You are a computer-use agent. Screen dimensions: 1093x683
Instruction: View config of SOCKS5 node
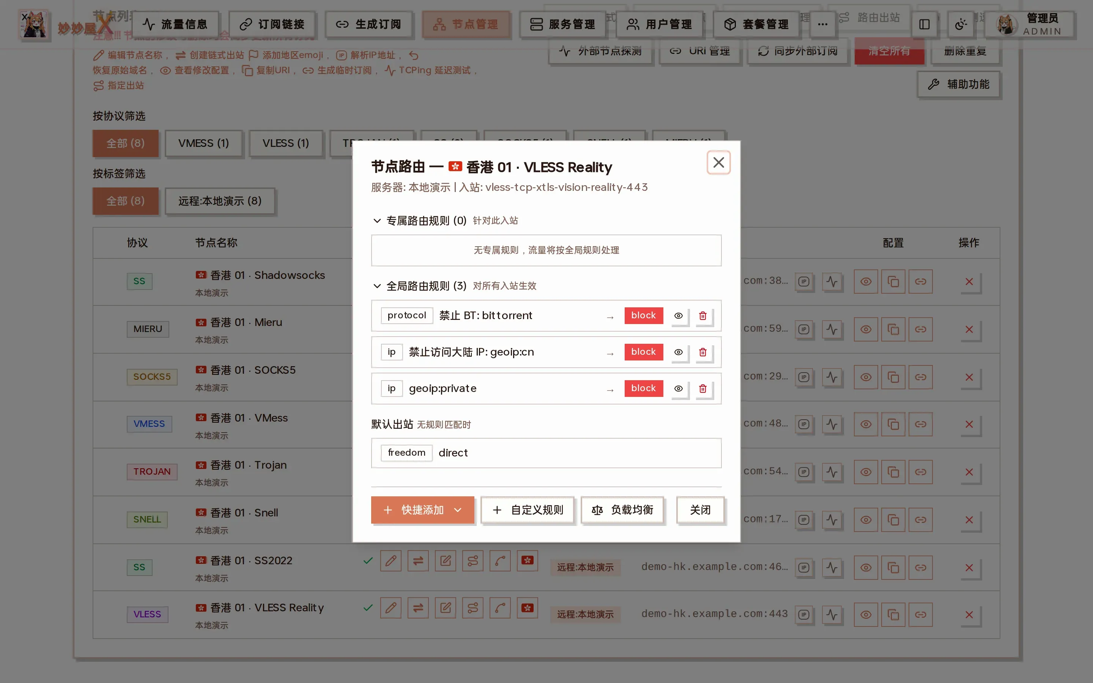coord(865,377)
